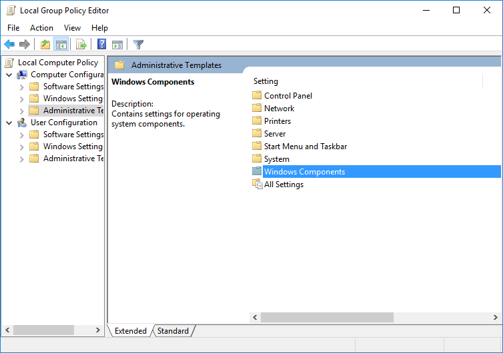
Task: Click the title bar Group Policy Editor icon
Action: coord(11,11)
